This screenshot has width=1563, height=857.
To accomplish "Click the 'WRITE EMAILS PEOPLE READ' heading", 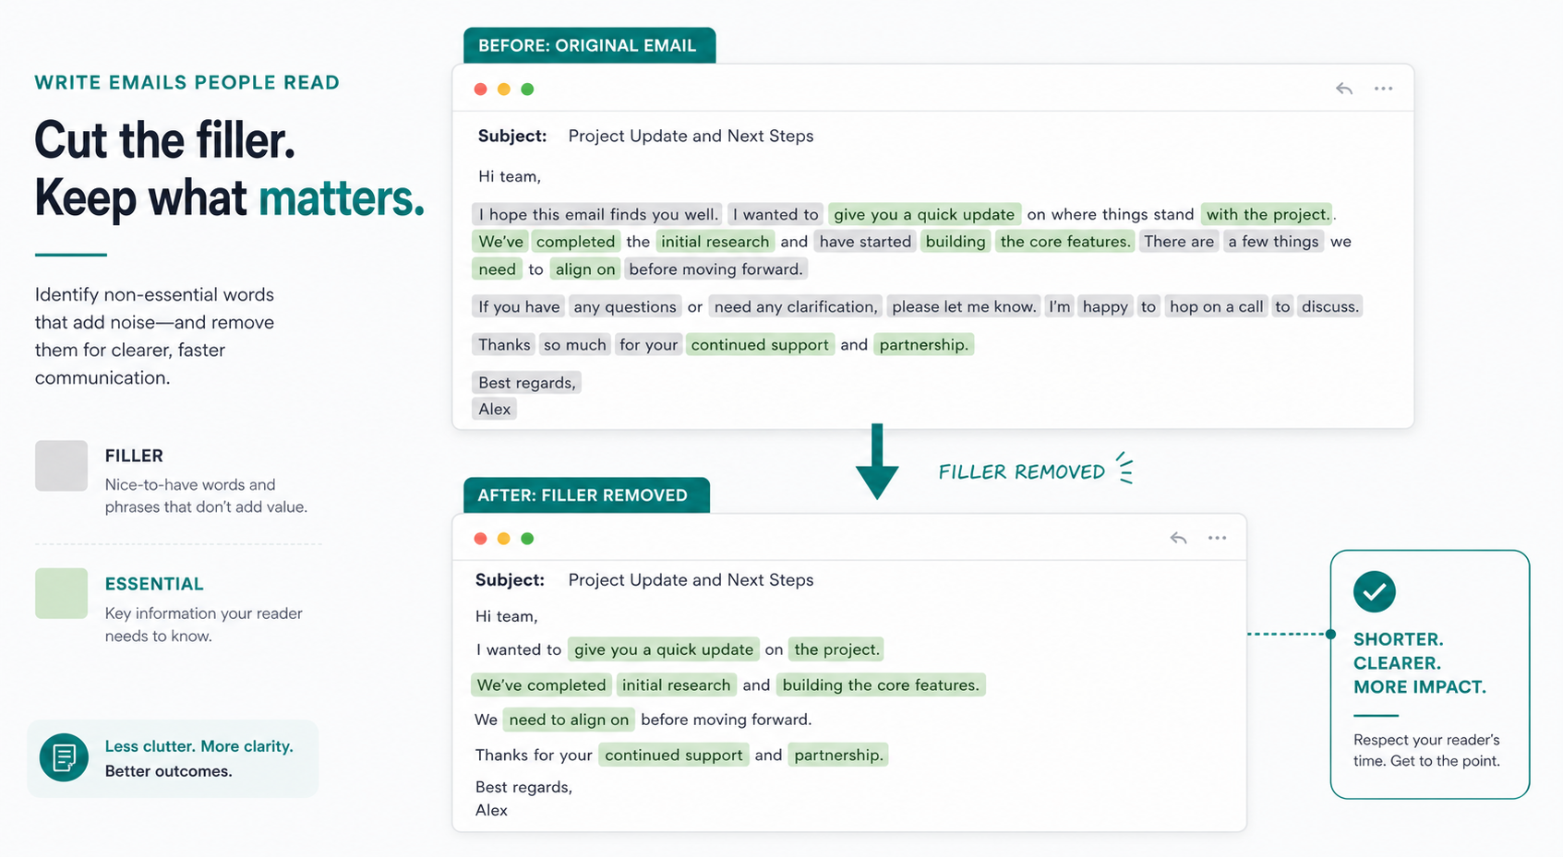I will click(x=187, y=83).
